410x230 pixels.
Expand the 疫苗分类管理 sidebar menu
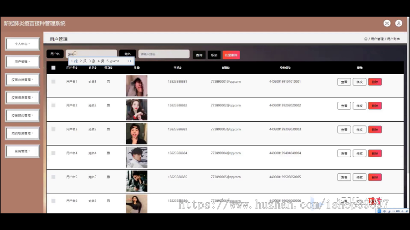[22, 80]
